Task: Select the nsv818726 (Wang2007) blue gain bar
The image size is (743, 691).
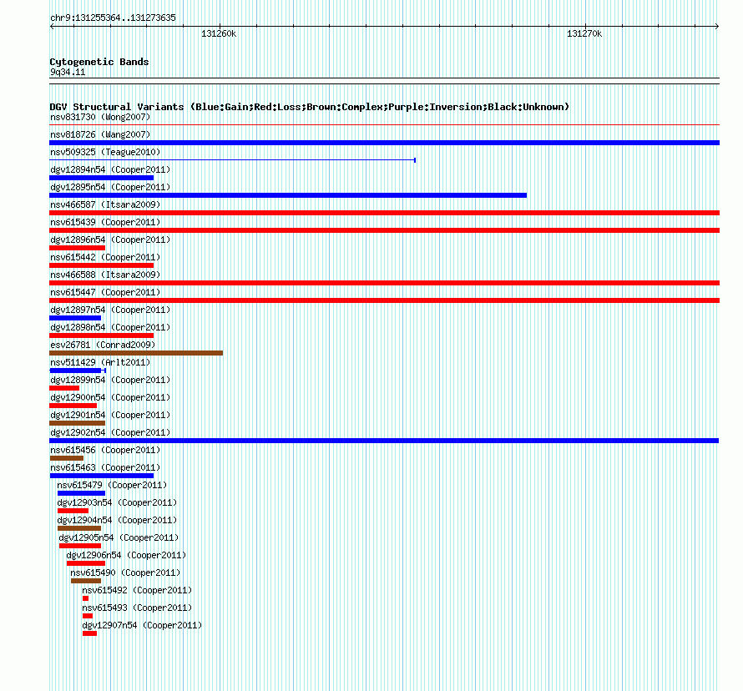Action: [x=384, y=143]
